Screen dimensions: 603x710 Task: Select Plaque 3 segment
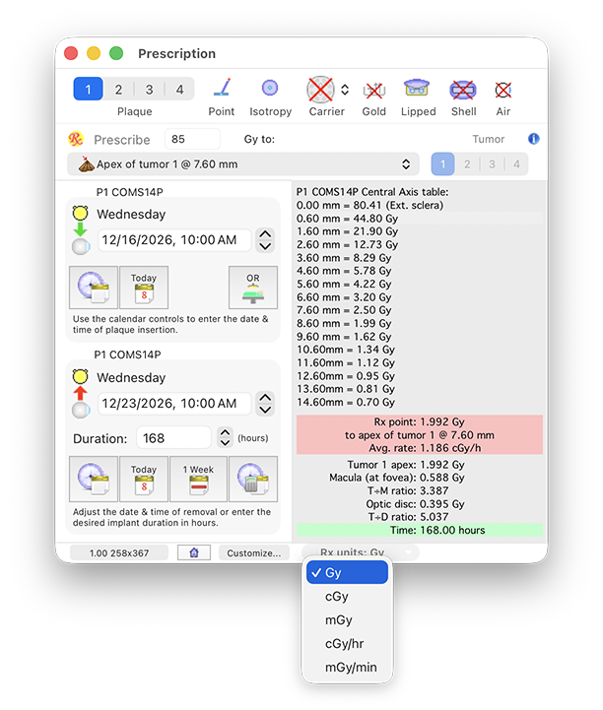149,90
